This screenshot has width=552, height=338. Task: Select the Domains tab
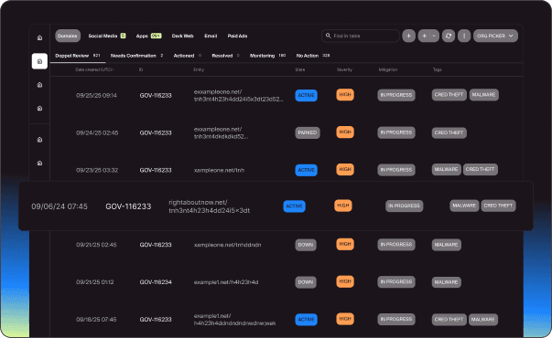click(x=68, y=36)
